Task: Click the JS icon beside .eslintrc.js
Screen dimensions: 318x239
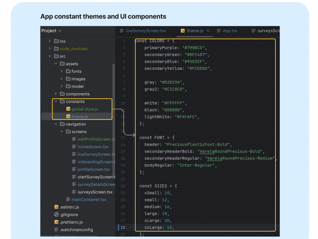Action: [x=56, y=207]
